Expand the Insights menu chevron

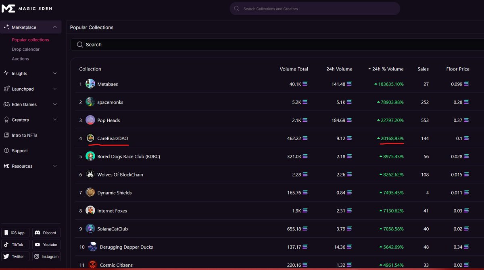55,73
